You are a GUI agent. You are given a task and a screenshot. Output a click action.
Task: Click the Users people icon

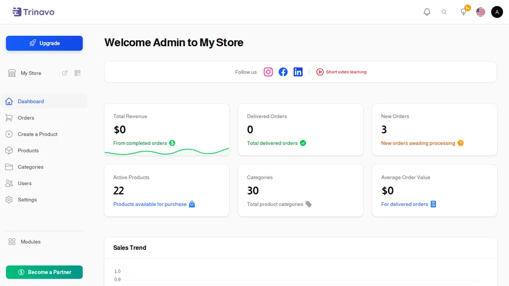[9, 183]
